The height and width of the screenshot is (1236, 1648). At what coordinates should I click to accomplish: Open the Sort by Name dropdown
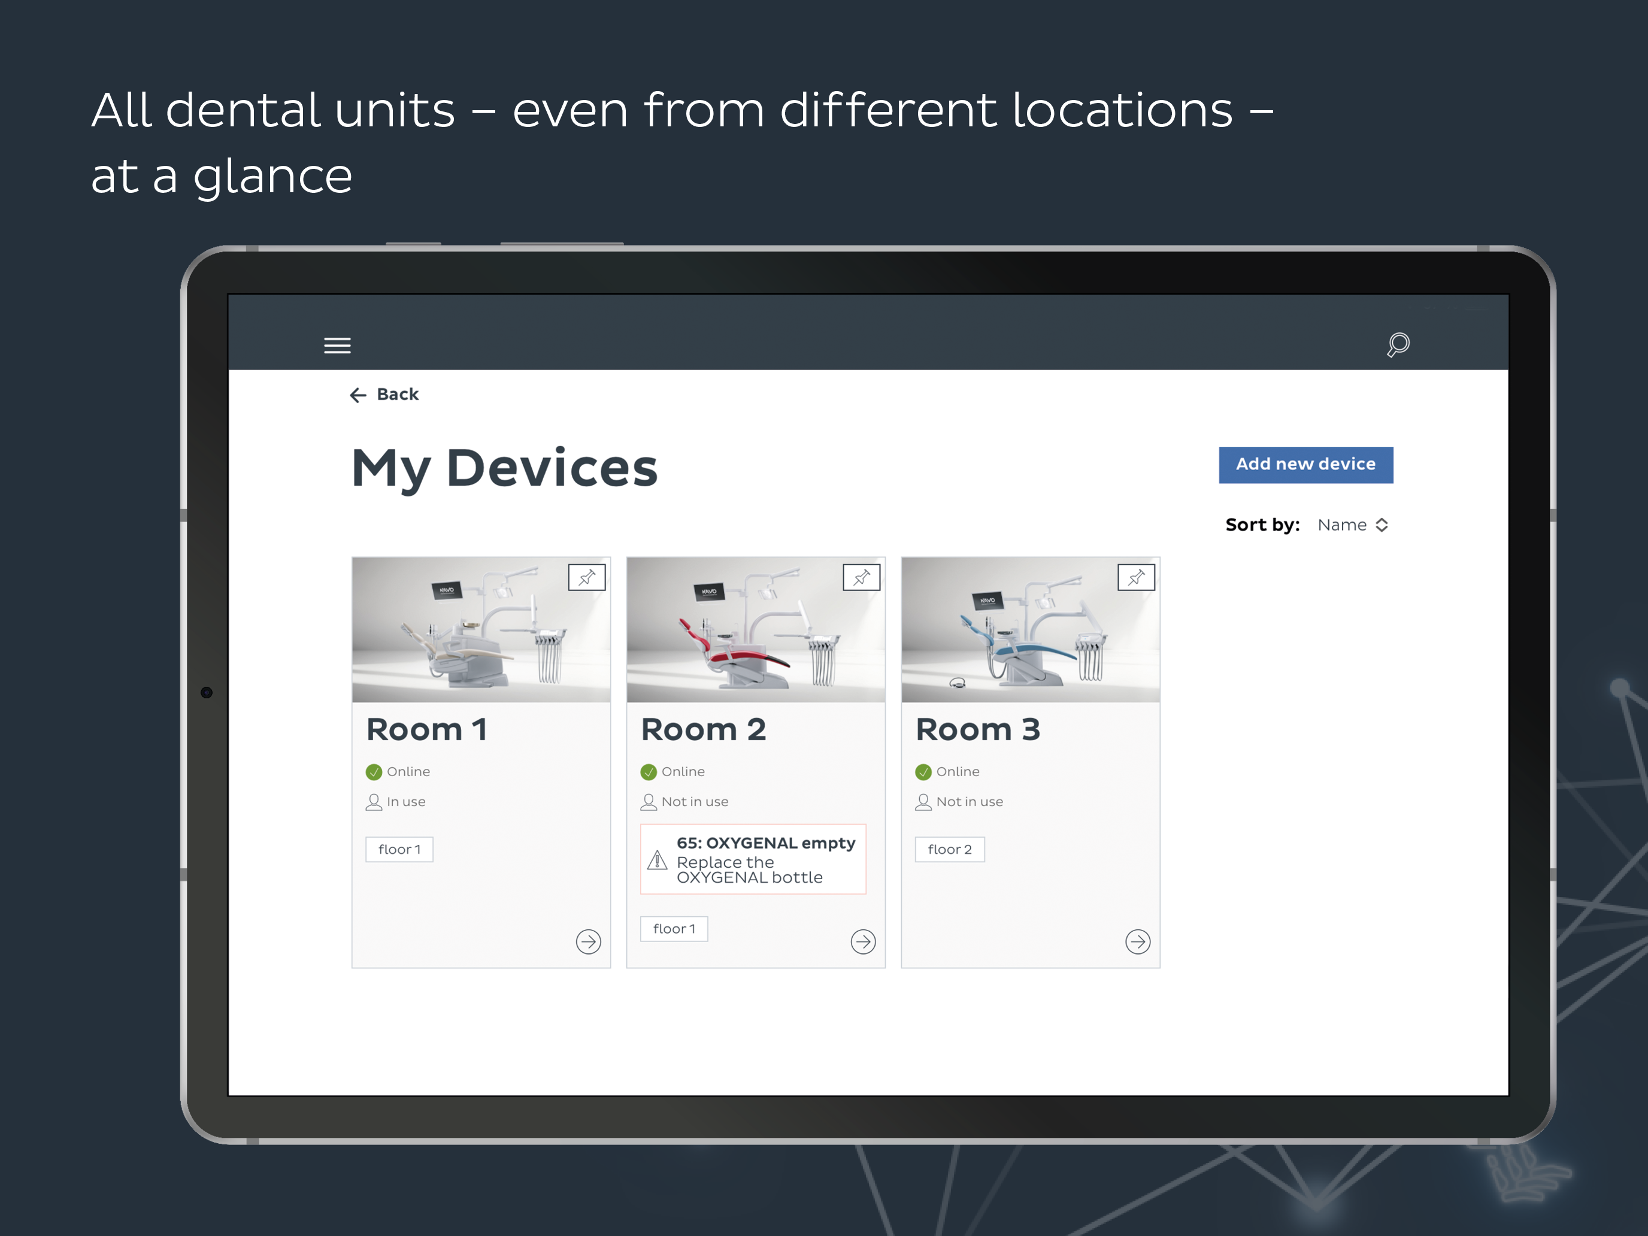click(1352, 525)
